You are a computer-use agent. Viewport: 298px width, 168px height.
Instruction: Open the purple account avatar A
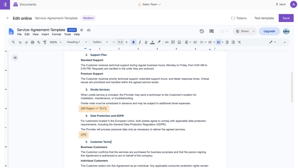pyautogui.click(x=294, y=4)
